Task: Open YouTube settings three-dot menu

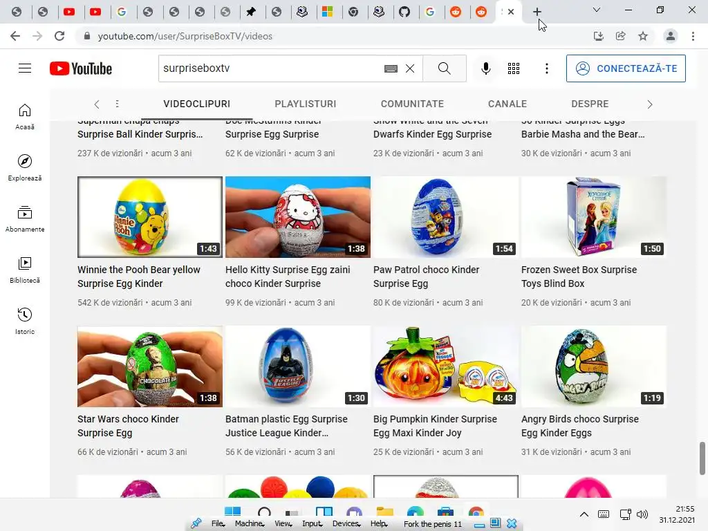Action: pyautogui.click(x=547, y=68)
